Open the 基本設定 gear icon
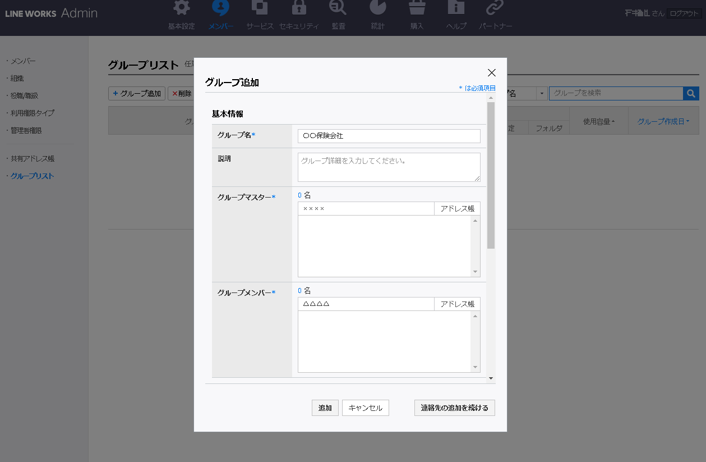The image size is (706, 462). pos(181,8)
